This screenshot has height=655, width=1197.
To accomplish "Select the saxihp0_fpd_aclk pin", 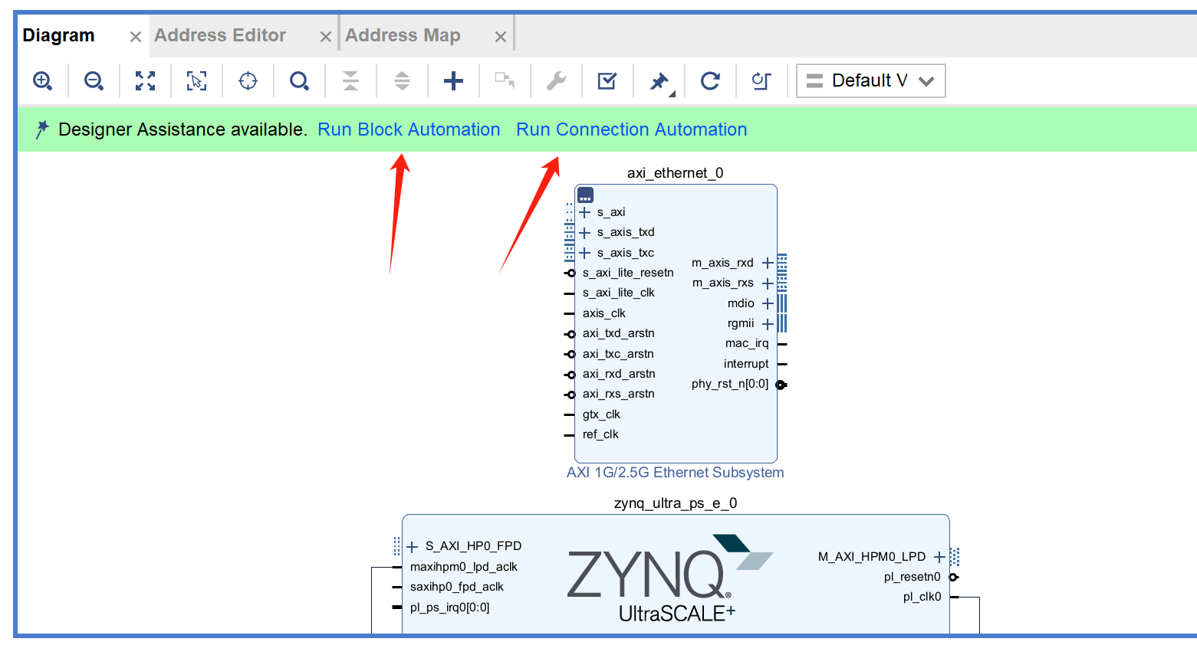I will point(457,587).
